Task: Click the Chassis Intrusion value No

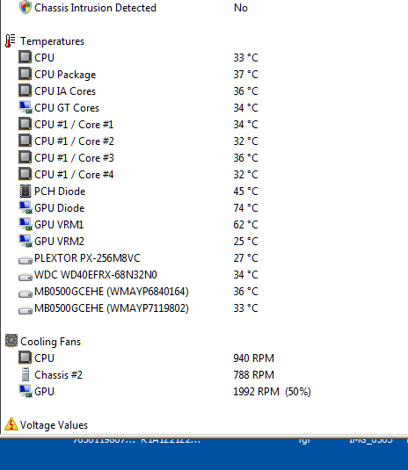Action: click(241, 8)
